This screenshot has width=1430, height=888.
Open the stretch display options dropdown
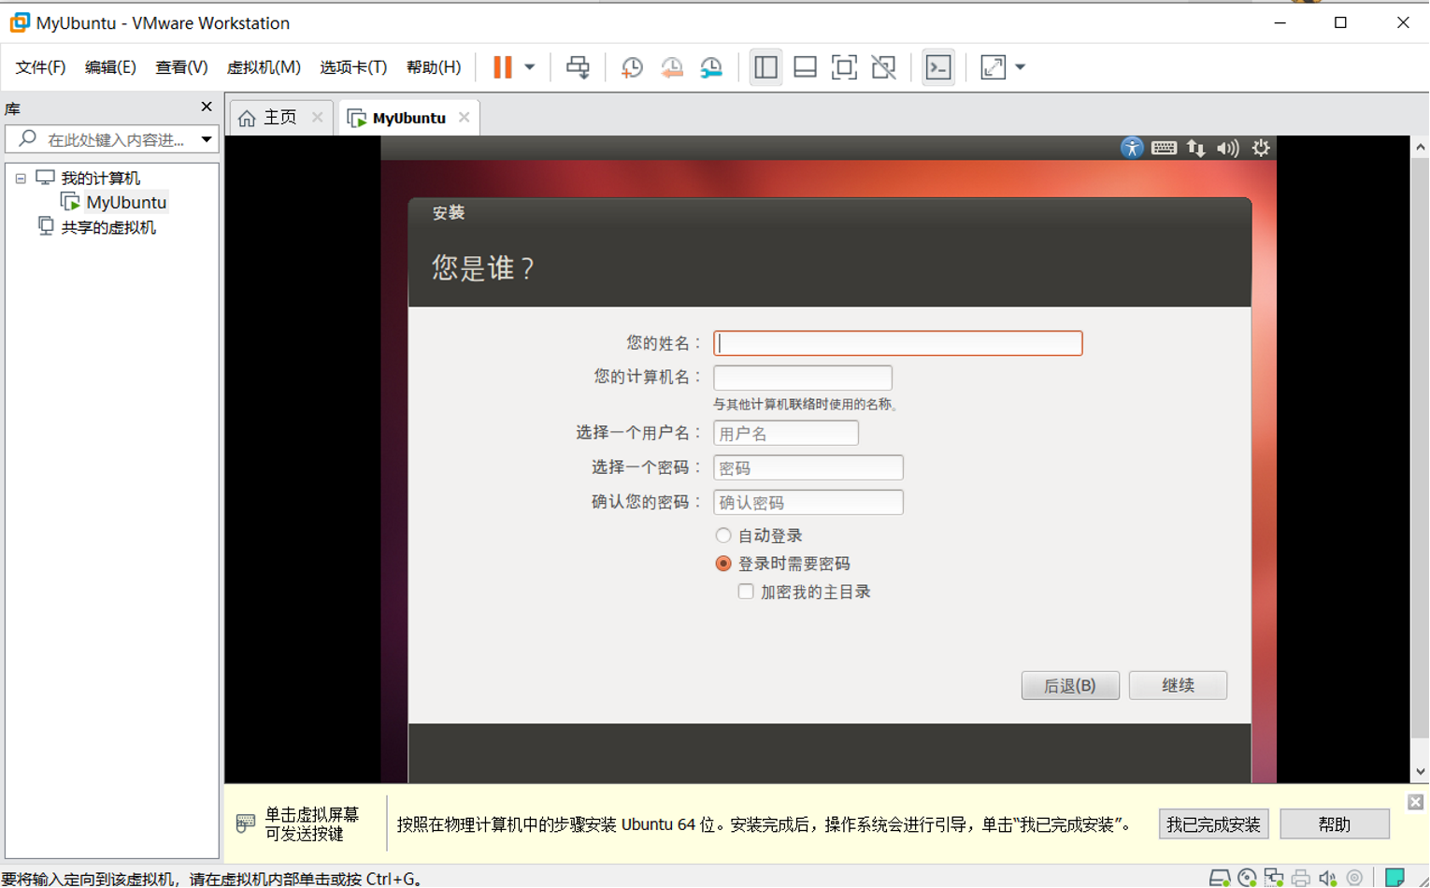1019,66
